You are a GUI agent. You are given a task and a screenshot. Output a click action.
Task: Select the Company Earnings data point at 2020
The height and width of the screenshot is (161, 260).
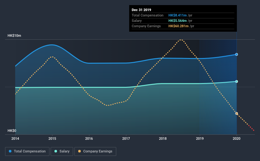tap(237, 113)
